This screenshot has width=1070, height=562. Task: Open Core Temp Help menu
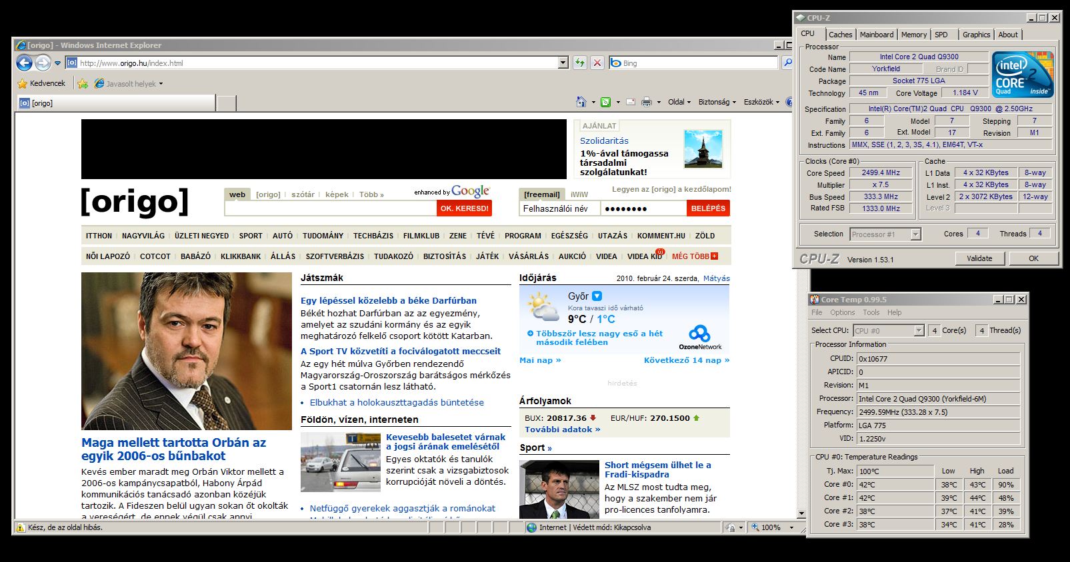tap(895, 312)
